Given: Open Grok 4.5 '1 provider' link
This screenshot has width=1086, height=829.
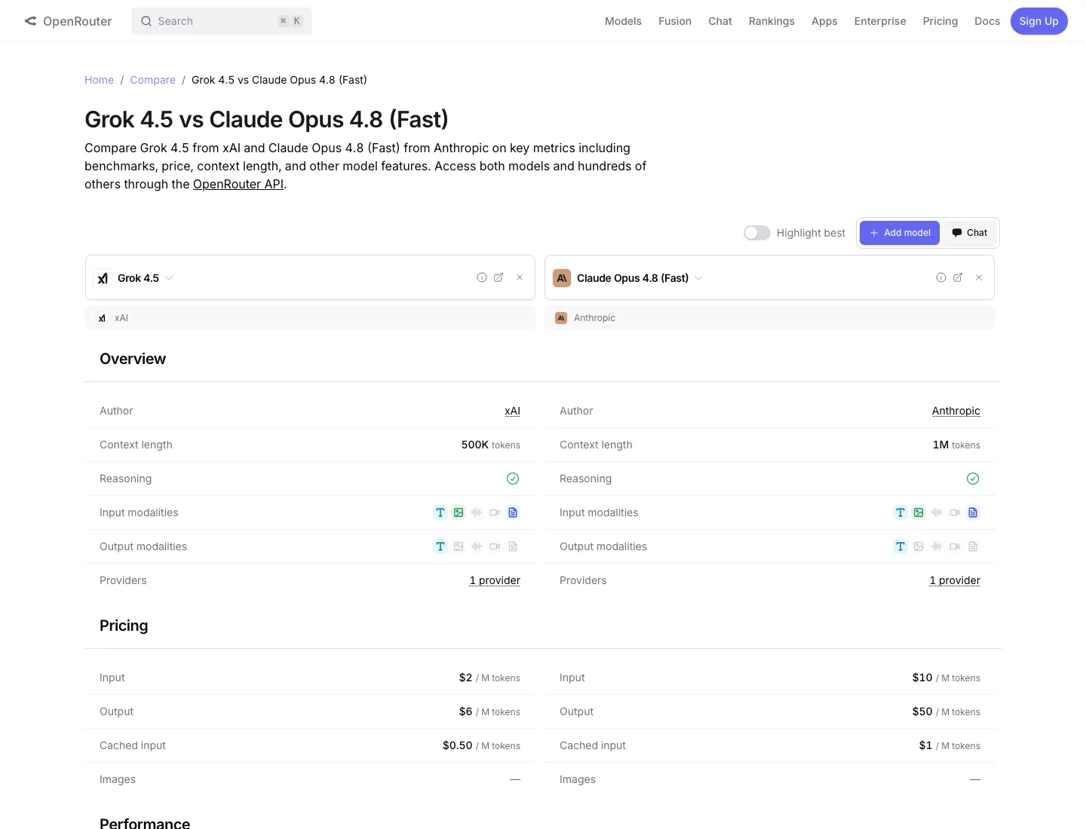Looking at the screenshot, I should (495, 580).
